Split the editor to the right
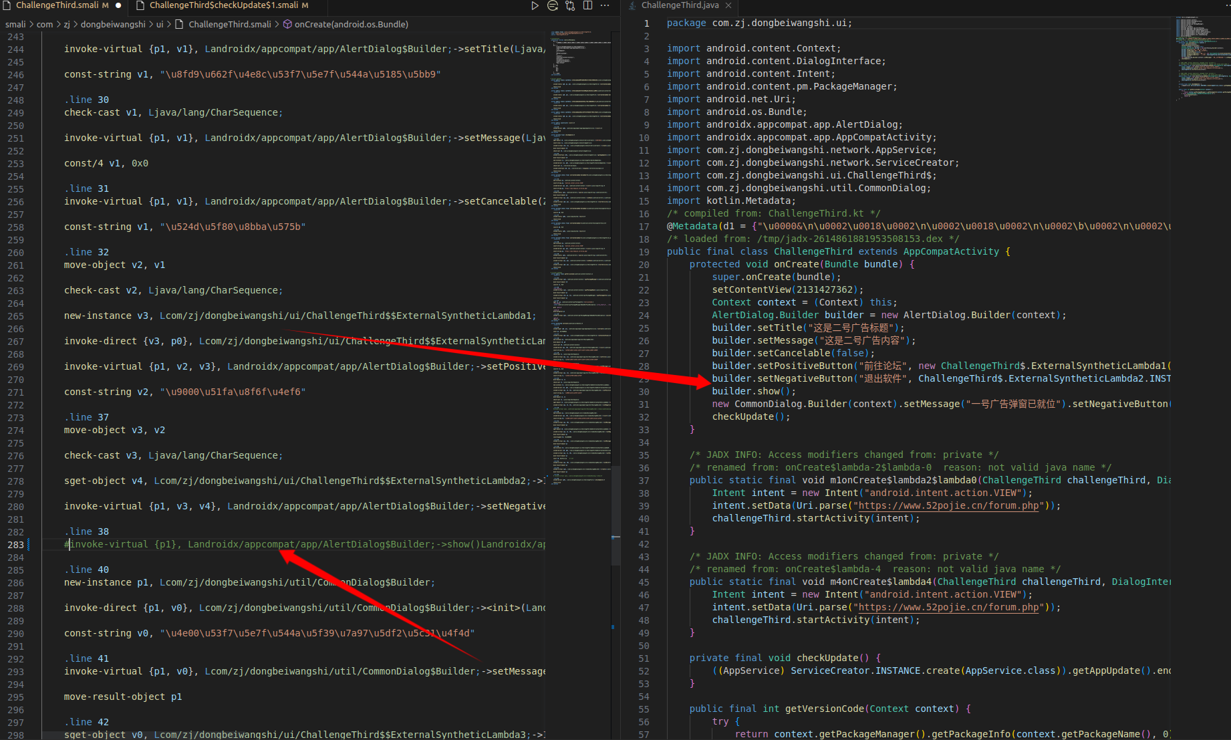 tap(587, 5)
